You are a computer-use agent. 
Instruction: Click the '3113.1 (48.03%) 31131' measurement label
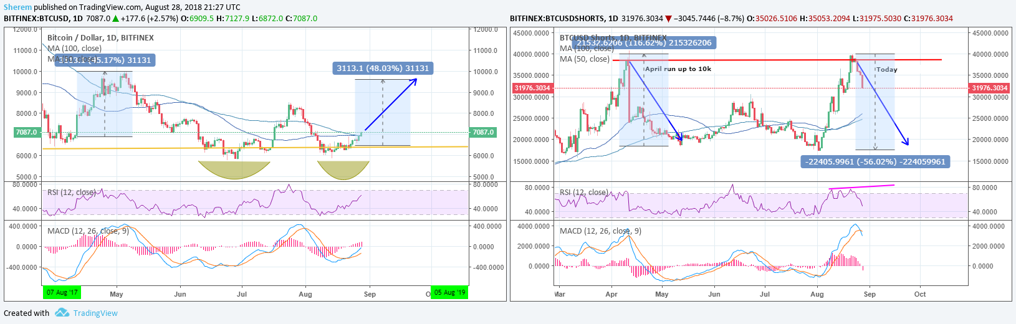(x=383, y=68)
